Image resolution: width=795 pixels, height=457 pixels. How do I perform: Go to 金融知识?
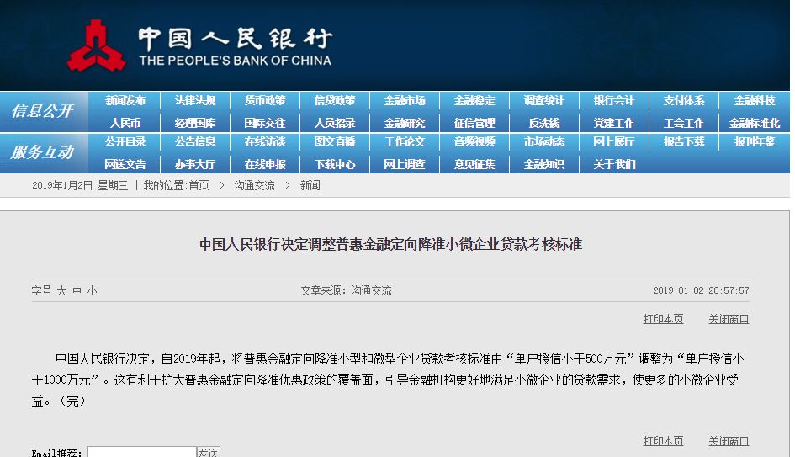(x=544, y=164)
